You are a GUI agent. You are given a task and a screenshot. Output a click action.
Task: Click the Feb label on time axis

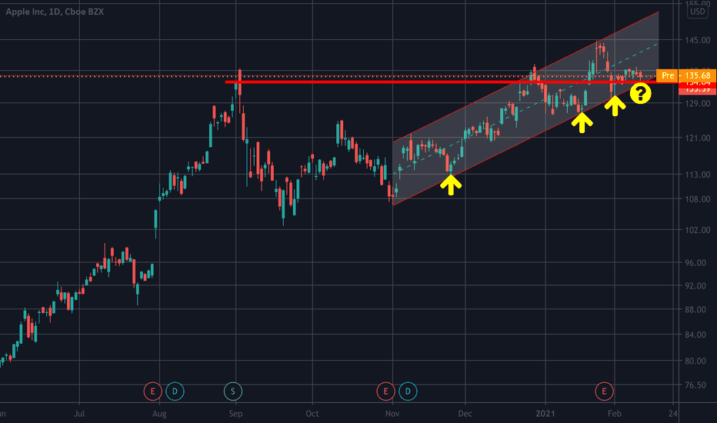click(615, 414)
